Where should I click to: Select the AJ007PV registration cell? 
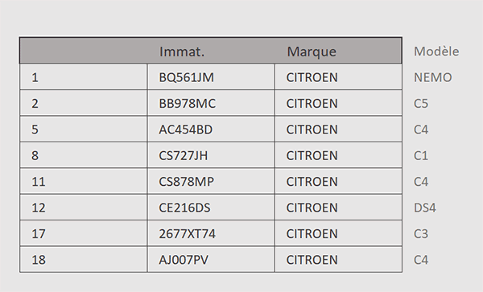tap(211, 260)
